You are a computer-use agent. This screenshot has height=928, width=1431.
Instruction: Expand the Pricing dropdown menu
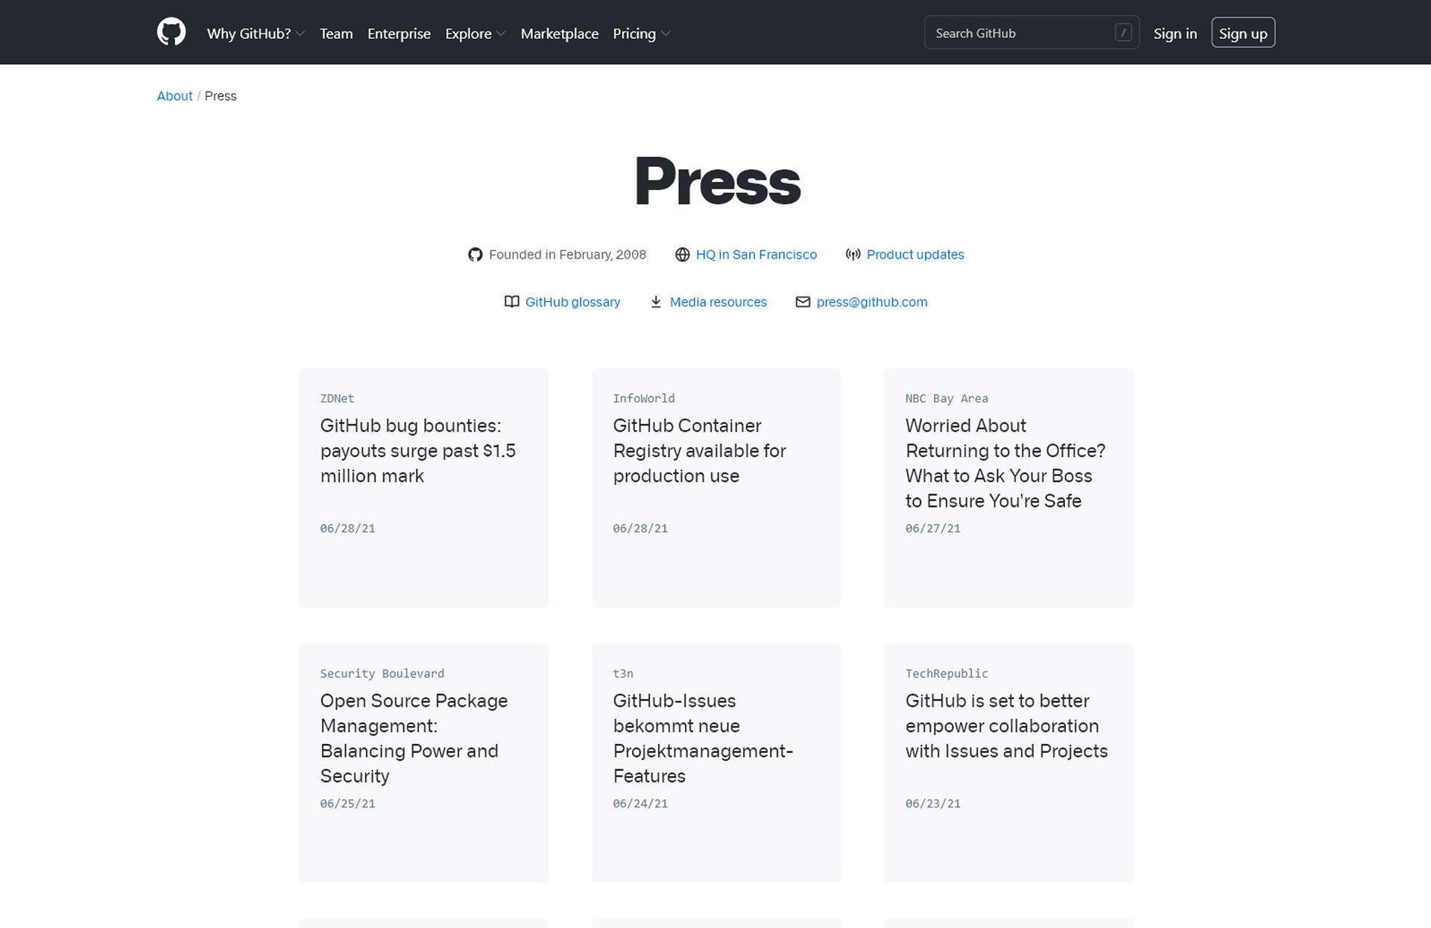[x=642, y=34]
